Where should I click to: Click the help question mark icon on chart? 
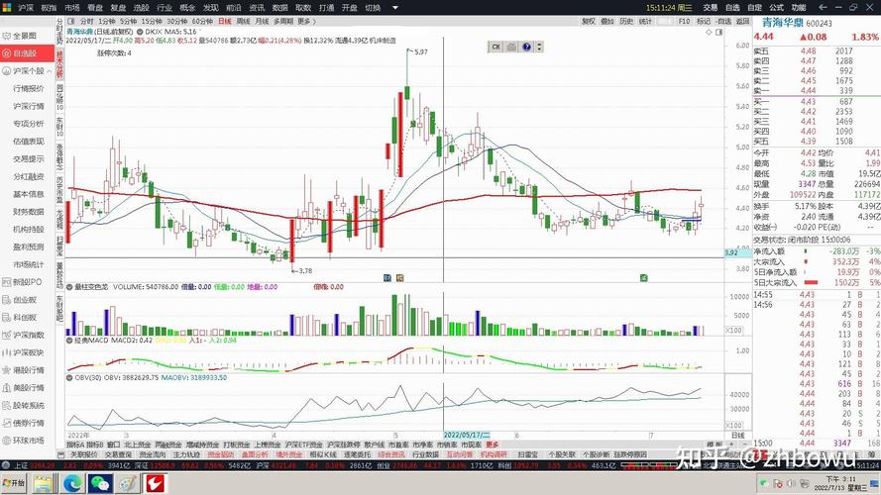[x=525, y=47]
